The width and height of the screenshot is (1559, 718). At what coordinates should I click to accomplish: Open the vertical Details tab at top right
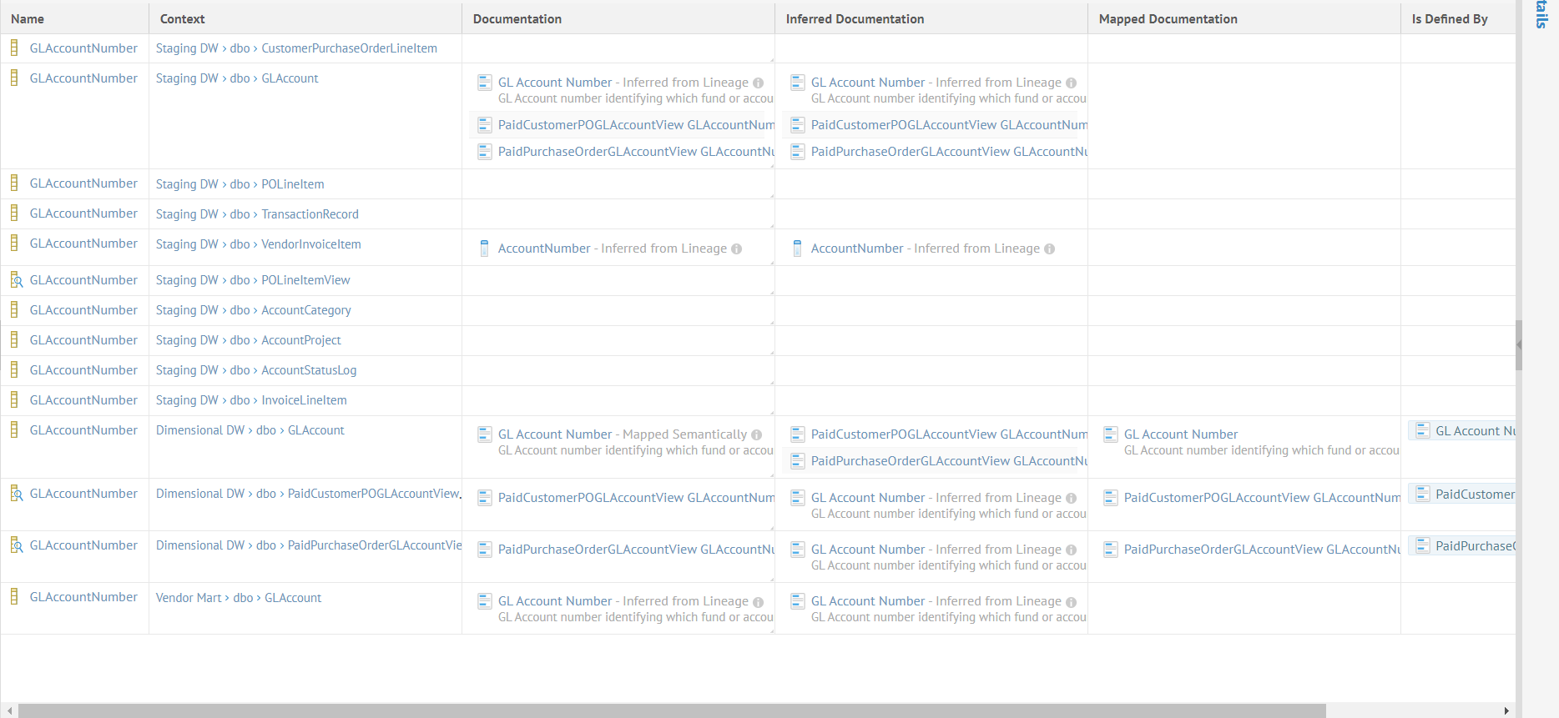pyautogui.click(x=1541, y=15)
